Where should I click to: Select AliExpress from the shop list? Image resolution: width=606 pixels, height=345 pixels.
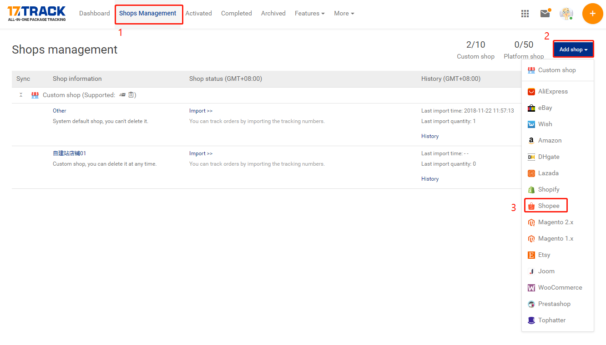(x=558, y=92)
